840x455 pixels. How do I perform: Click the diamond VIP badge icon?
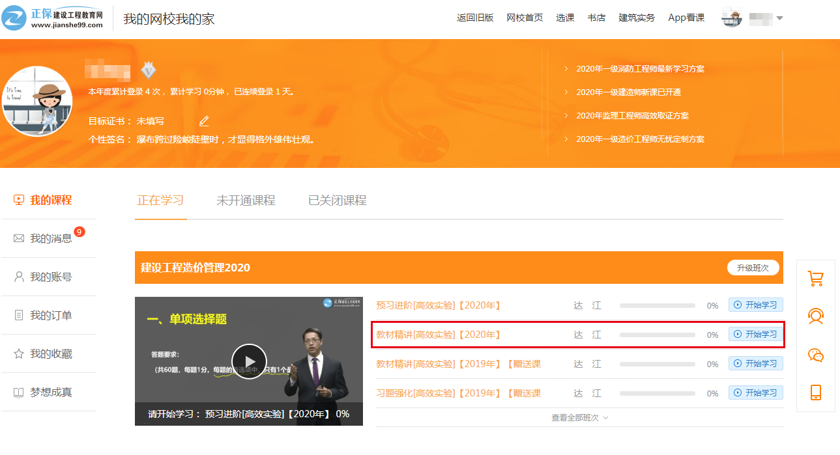point(149,70)
